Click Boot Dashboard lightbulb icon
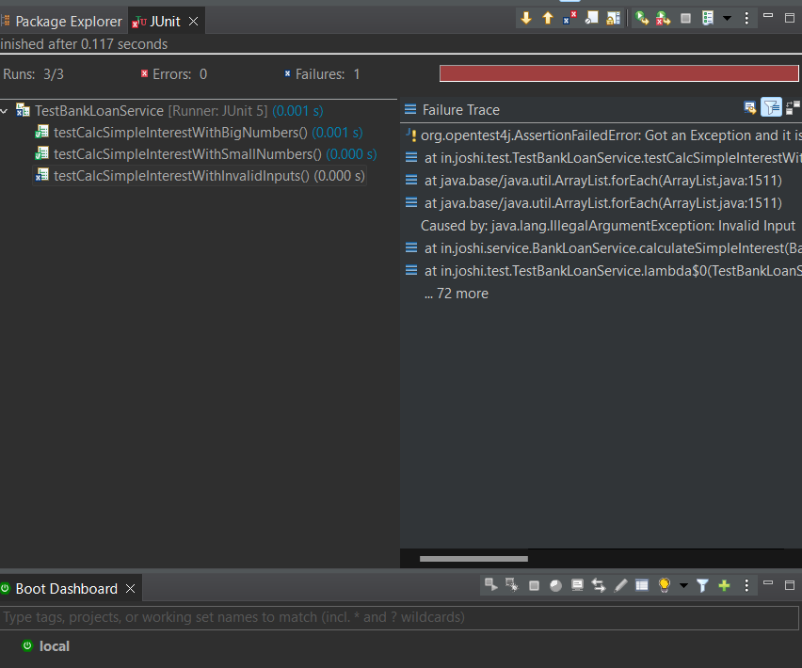This screenshot has width=802, height=668. point(665,585)
